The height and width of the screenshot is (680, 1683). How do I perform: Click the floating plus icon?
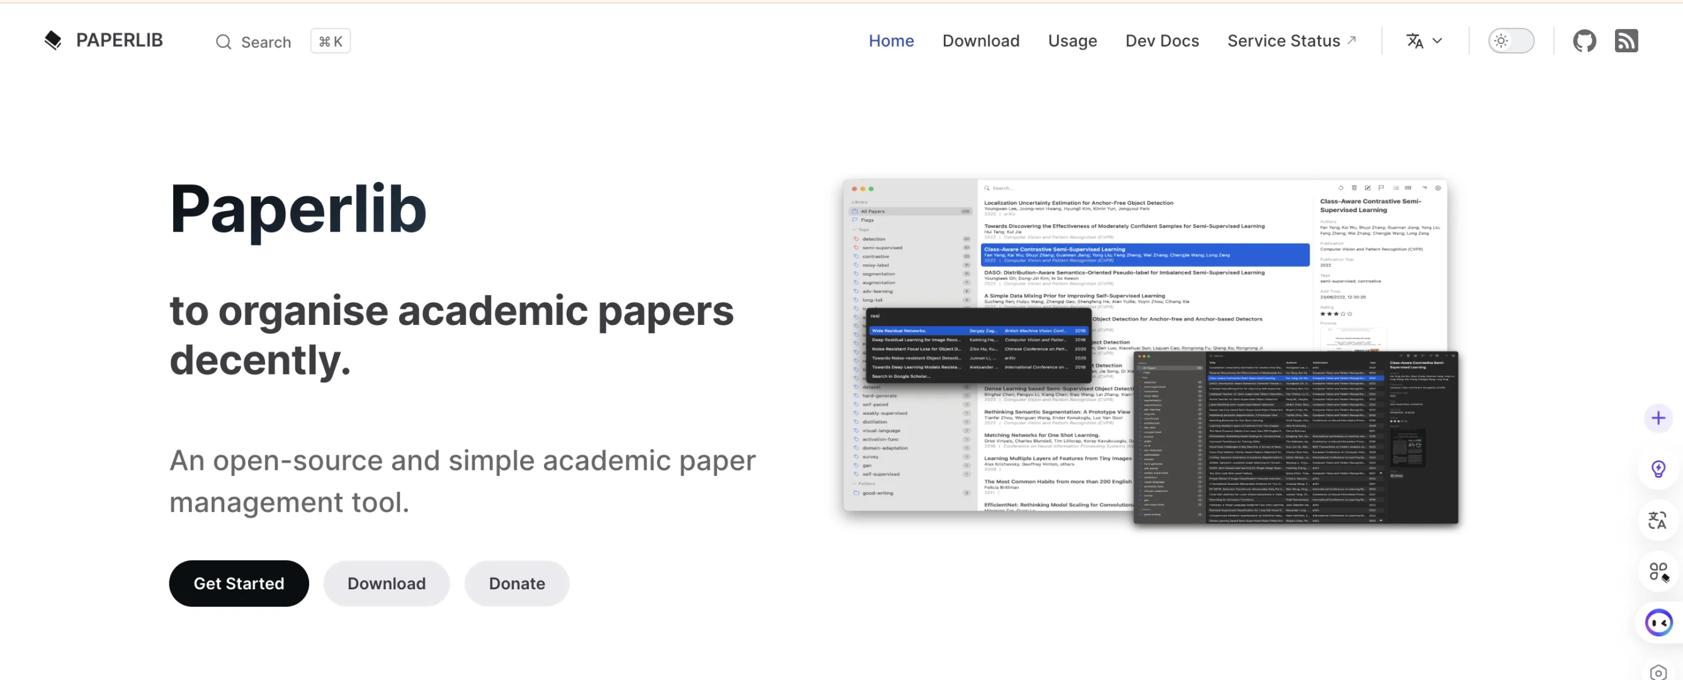[x=1658, y=418]
